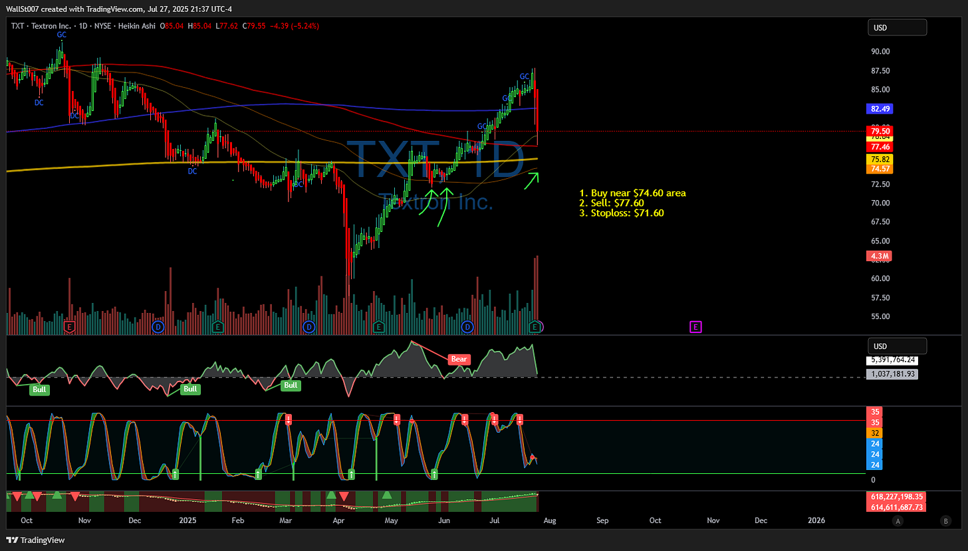Toggle the Bear label in the indicator panel
The image size is (968, 551).
pyautogui.click(x=459, y=359)
